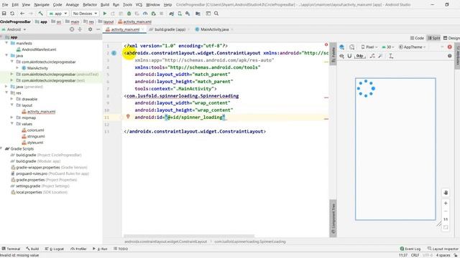
Task: Collapse the res folder
Action: pyautogui.click(x=6, y=92)
